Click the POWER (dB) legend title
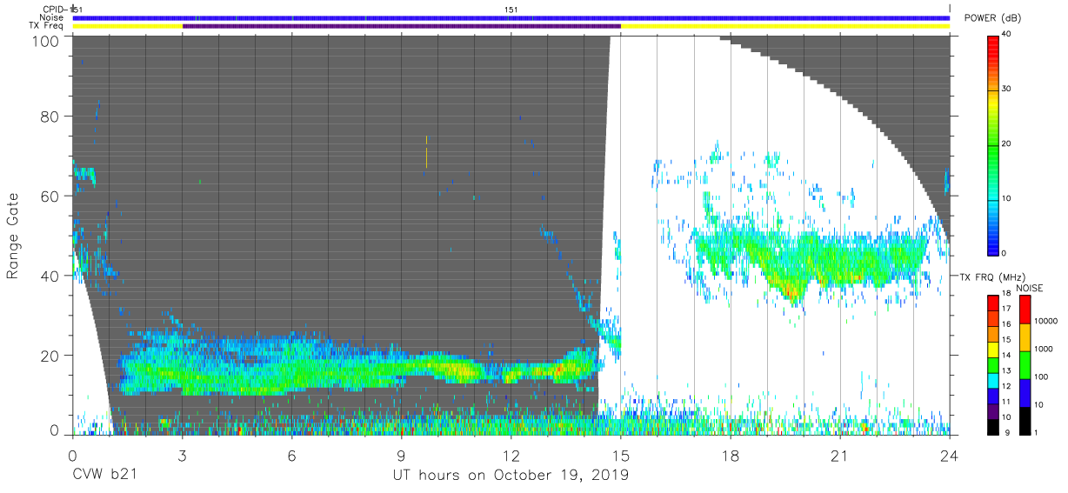1068x493 pixels. 991,17
